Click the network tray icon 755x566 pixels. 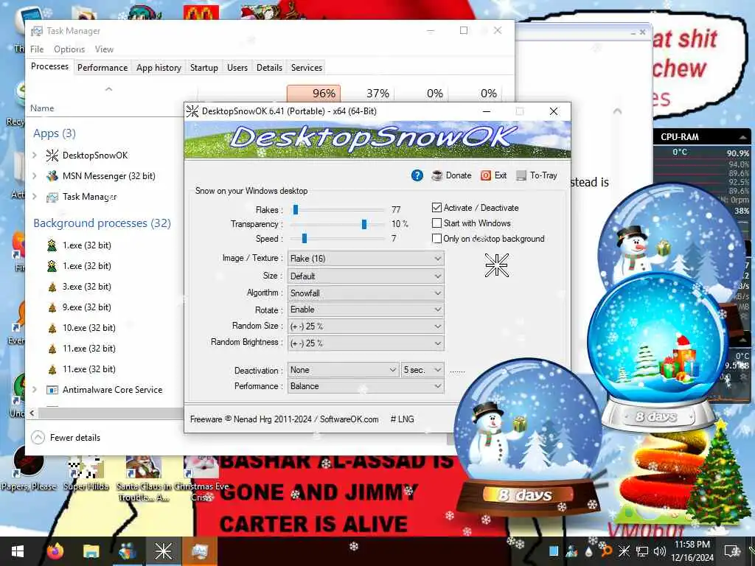642,551
